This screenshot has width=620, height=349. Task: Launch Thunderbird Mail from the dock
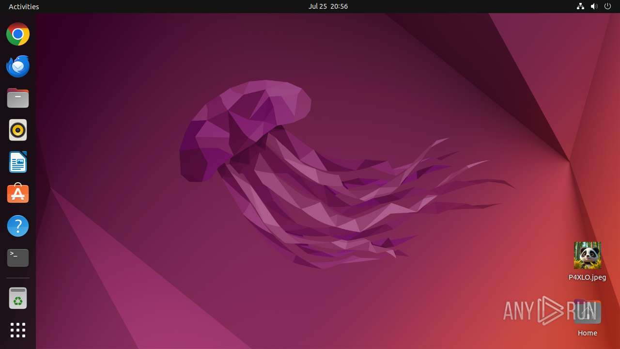[x=18, y=66]
